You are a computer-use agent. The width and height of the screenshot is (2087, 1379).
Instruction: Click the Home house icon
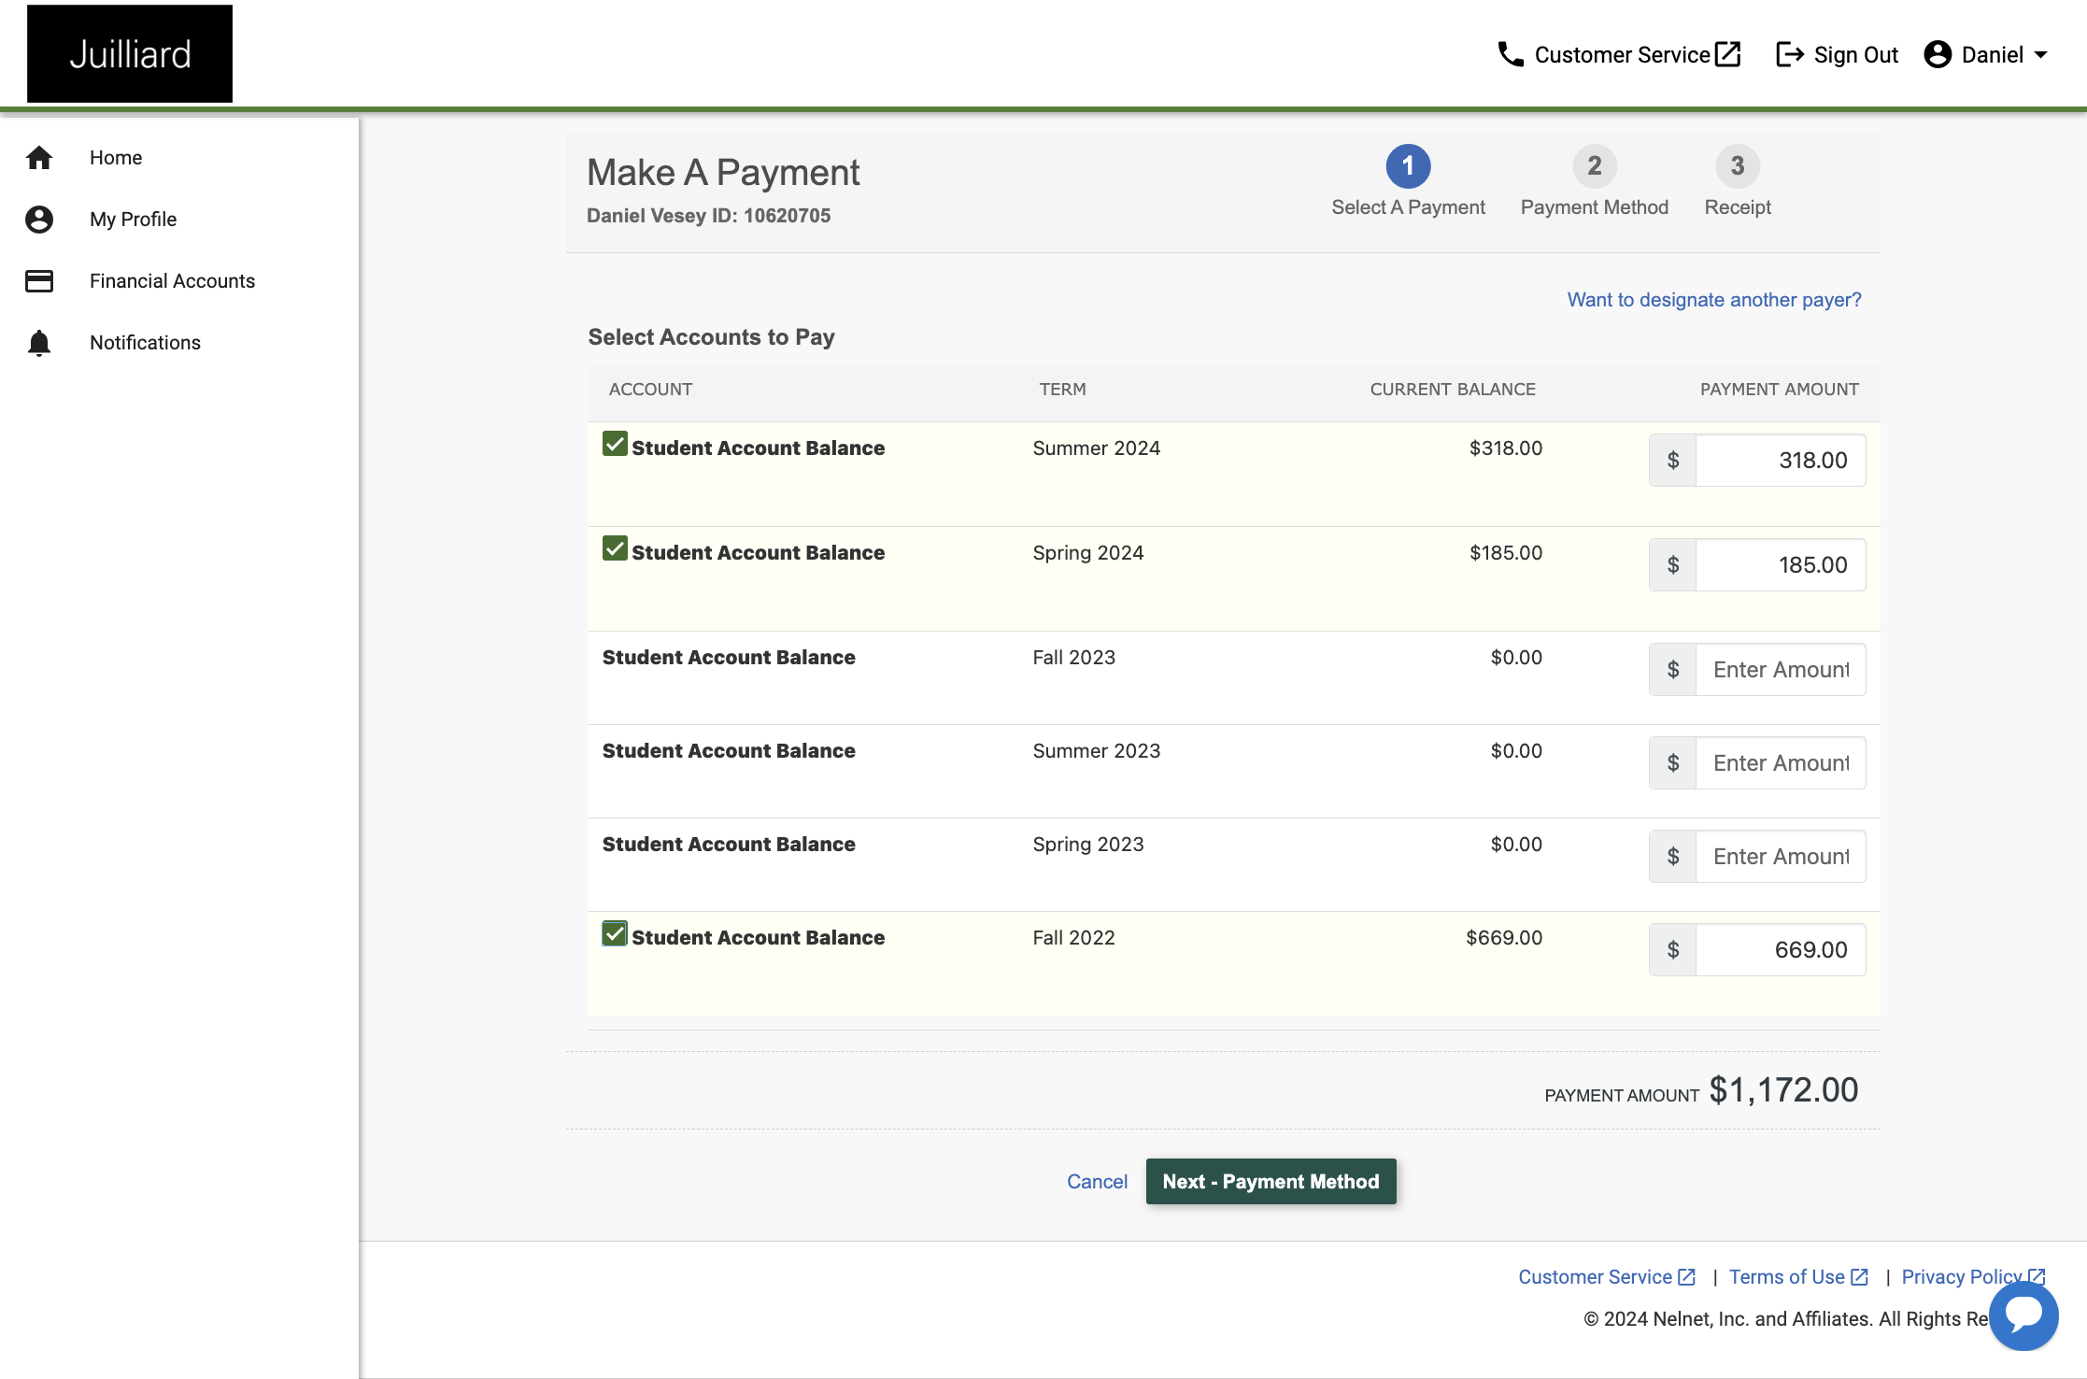coord(39,158)
